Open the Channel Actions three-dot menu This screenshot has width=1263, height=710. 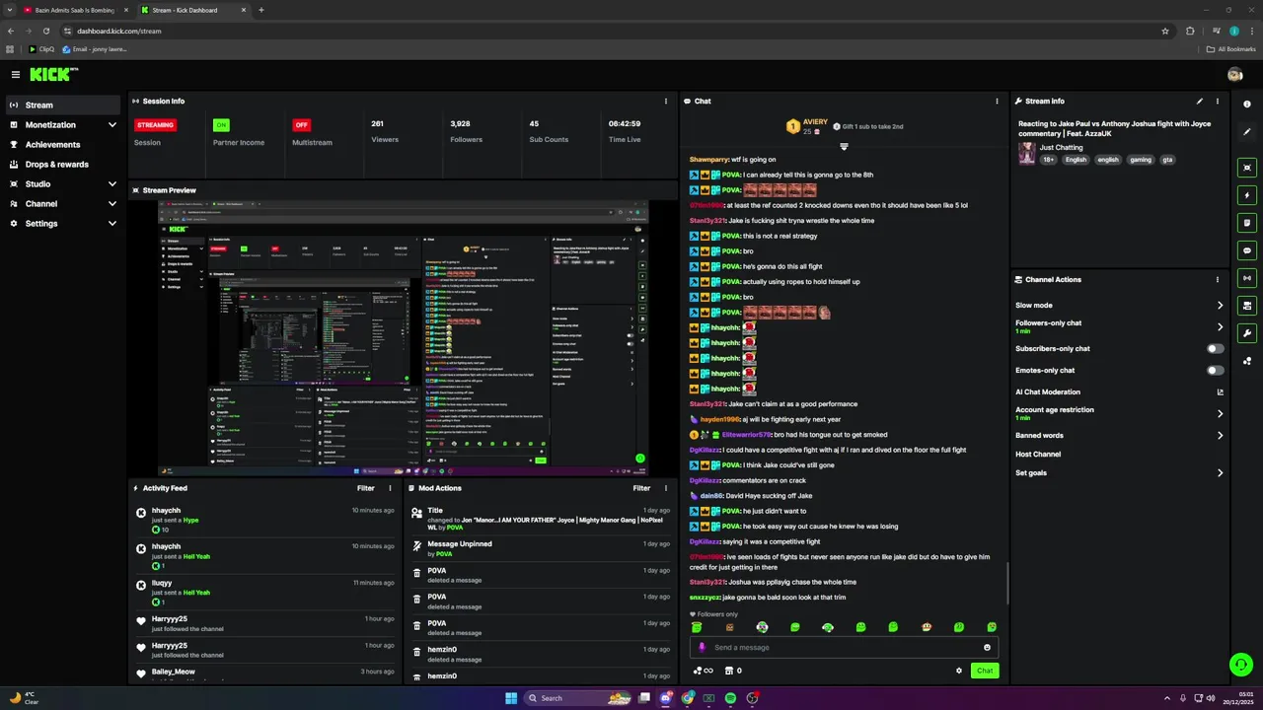[1218, 279]
